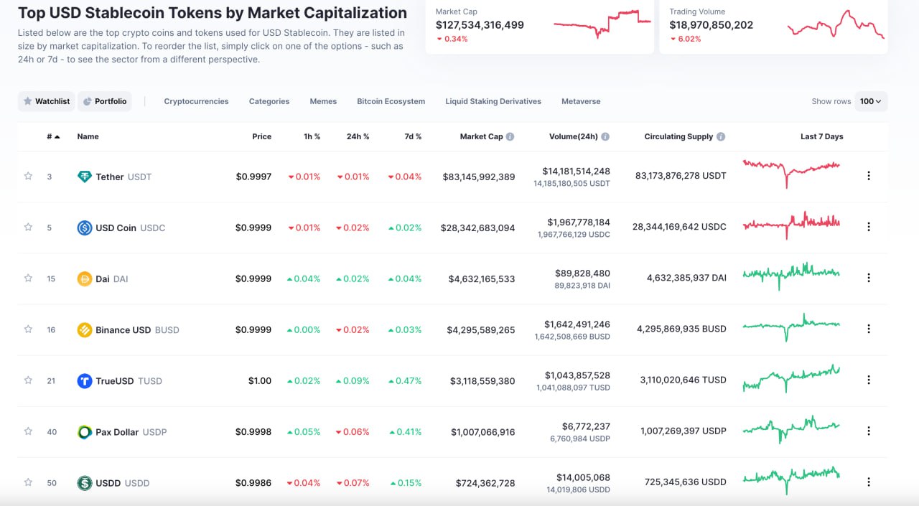Image resolution: width=919 pixels, height=506 pixels.
Task: Open the three-dot menu for Tether row
Action: pyautogui.click(x=869, y=176)
